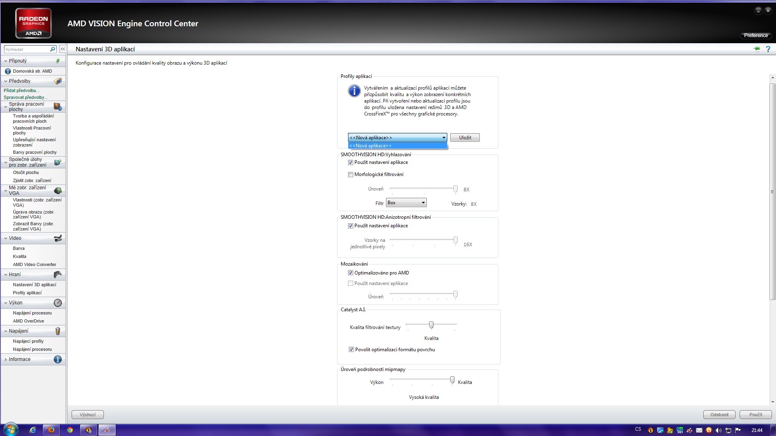Click the pin icon beside Připnutý
The width and height of the screenshot is (776, 436).
click(58, 61)
